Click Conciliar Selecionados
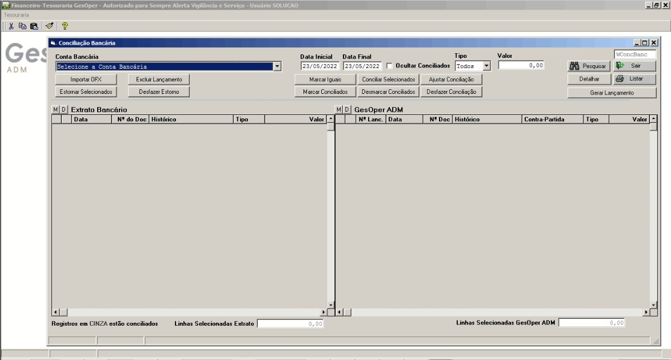This screenshot has width=671, height=360. pyautogui.click(x=389, y=80)
